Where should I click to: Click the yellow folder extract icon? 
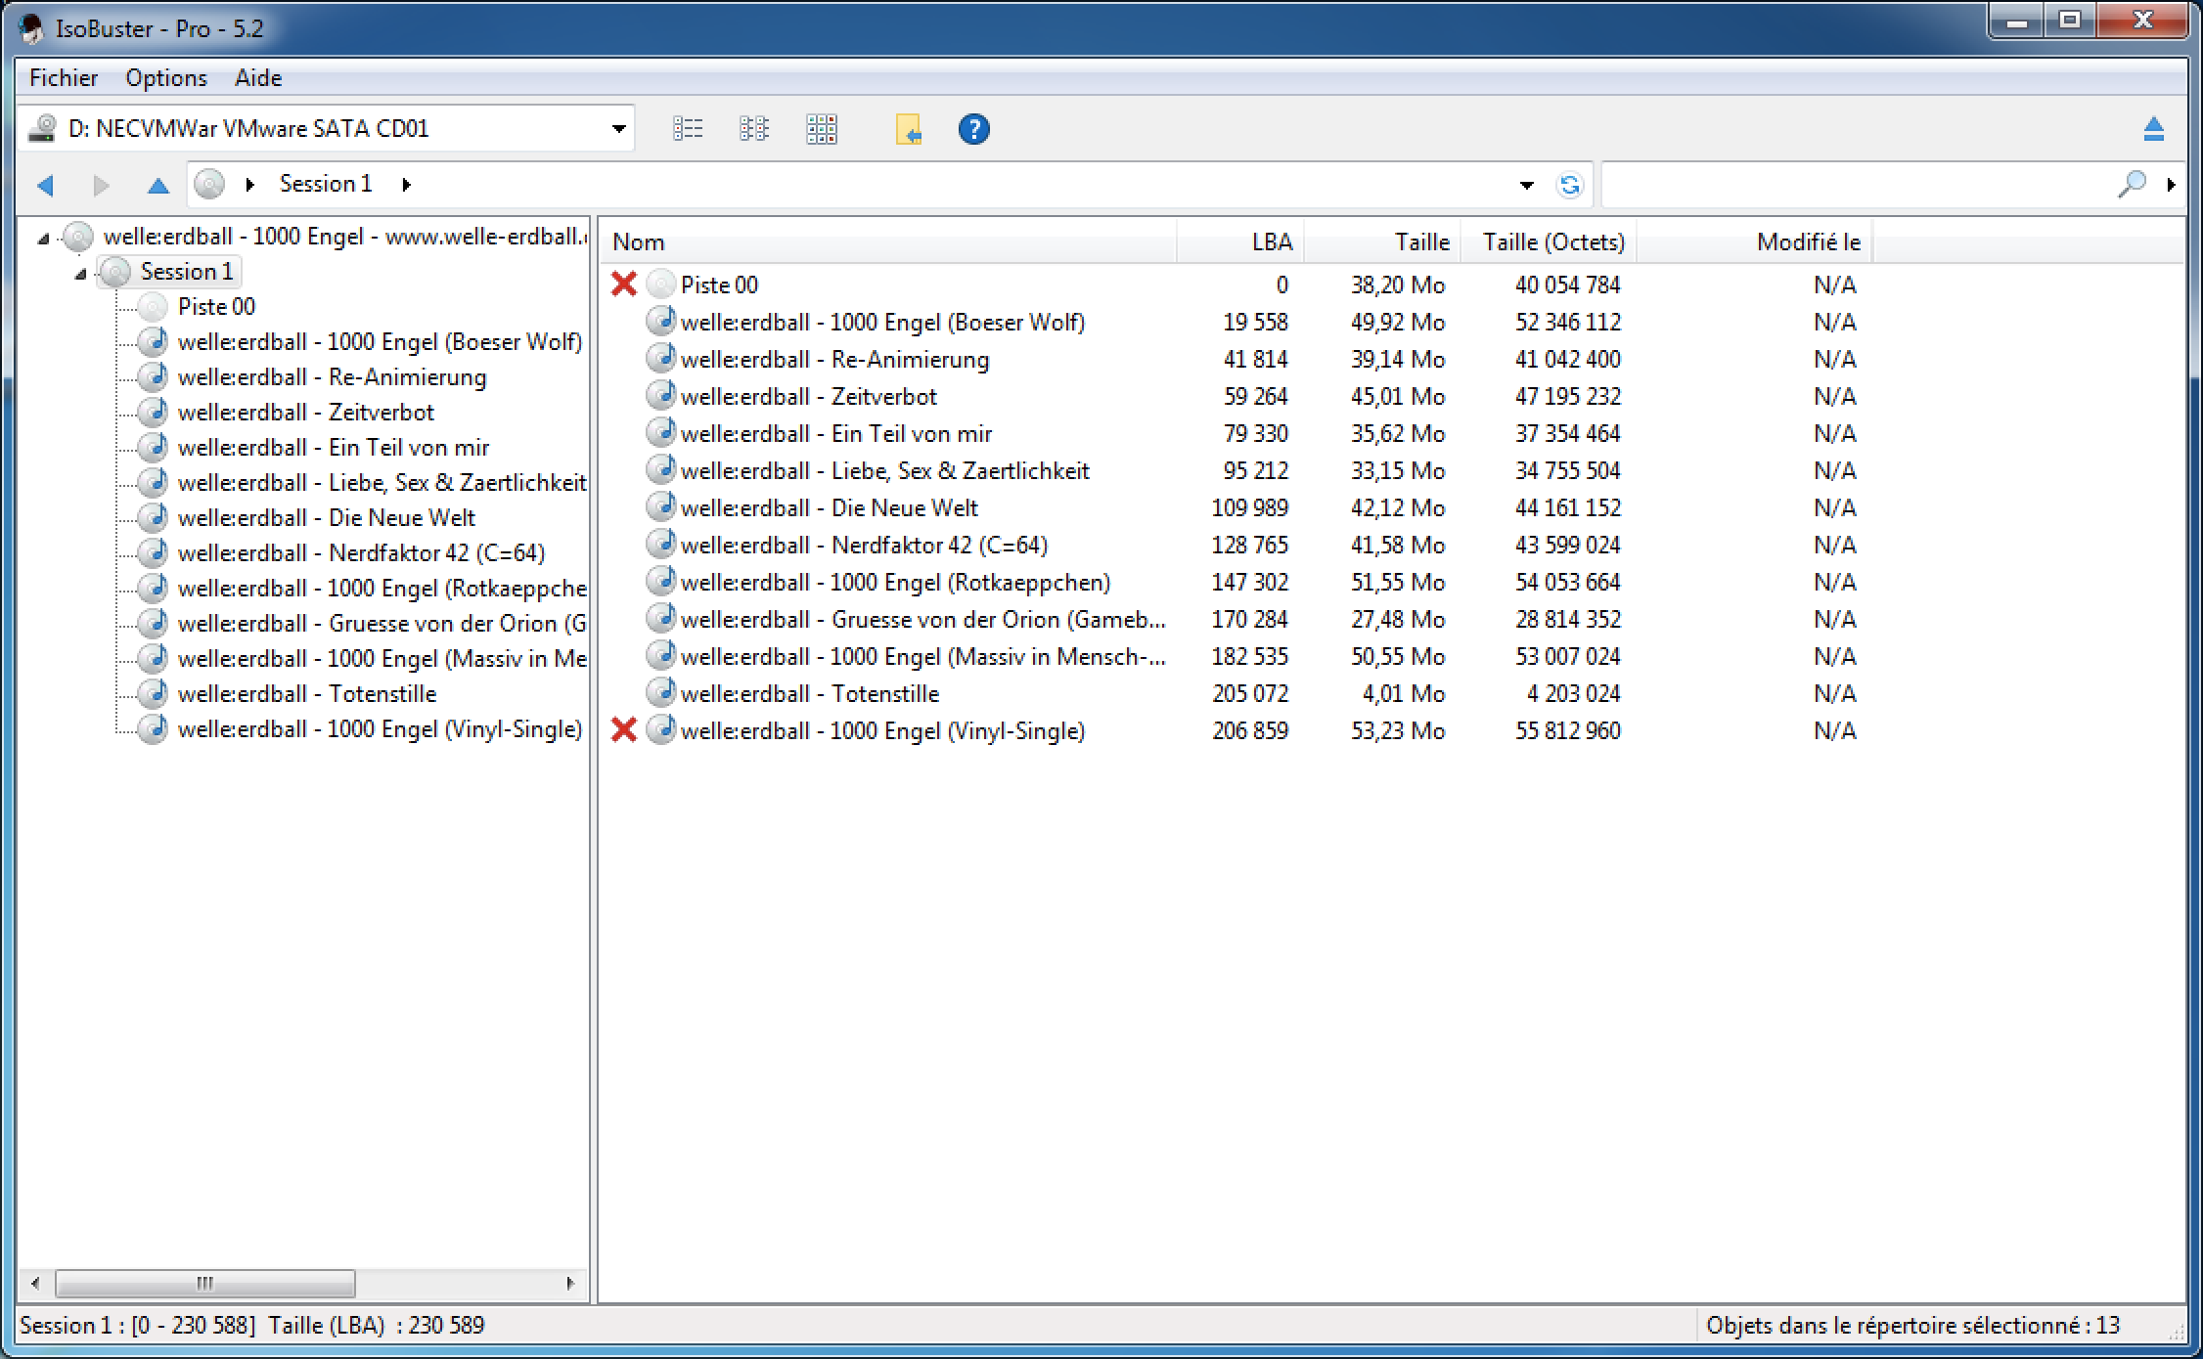pos(909,129)
